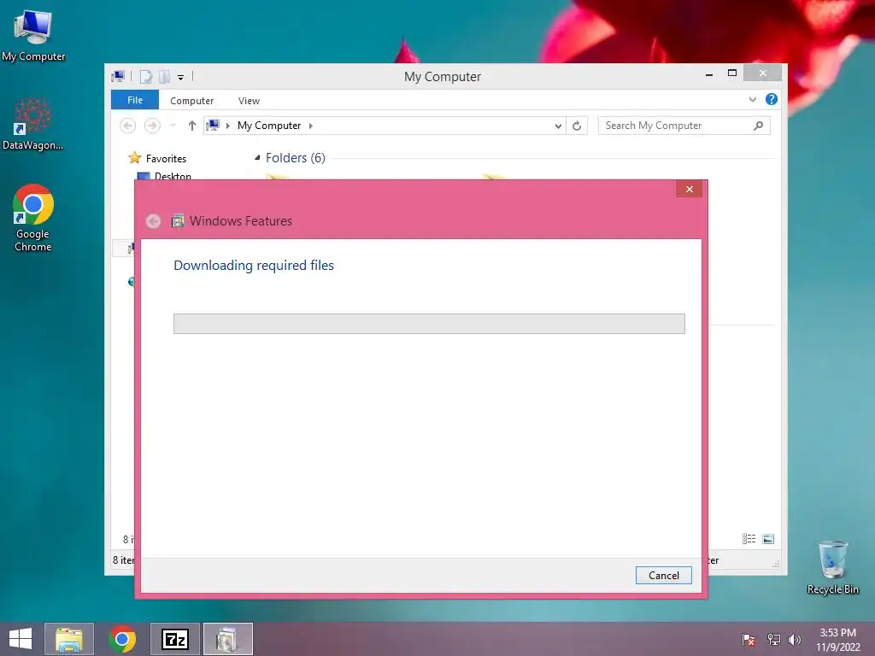Go up one folder level

[192, 126]
